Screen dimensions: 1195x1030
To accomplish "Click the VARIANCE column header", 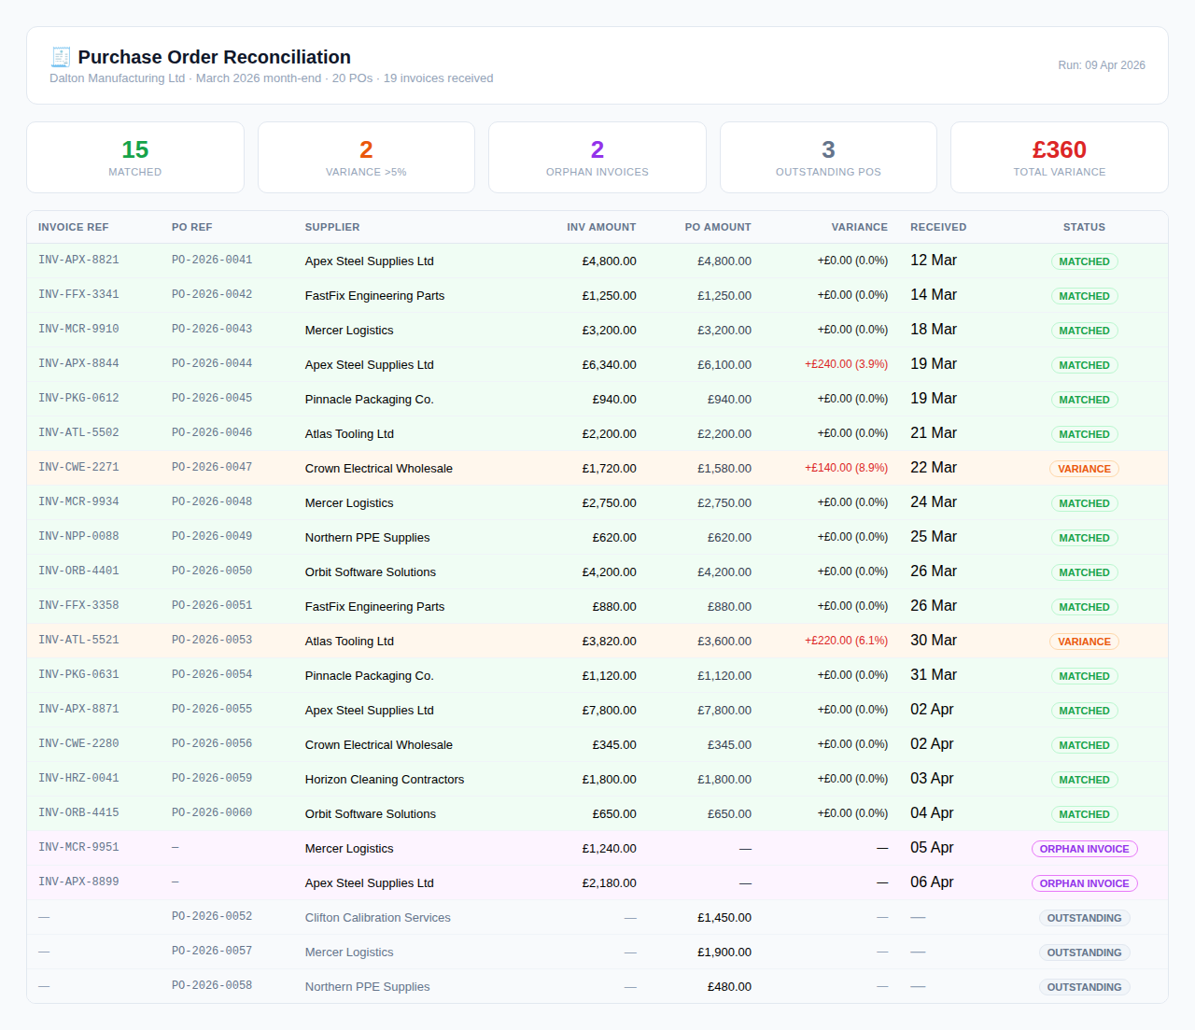I will point(859,227).
